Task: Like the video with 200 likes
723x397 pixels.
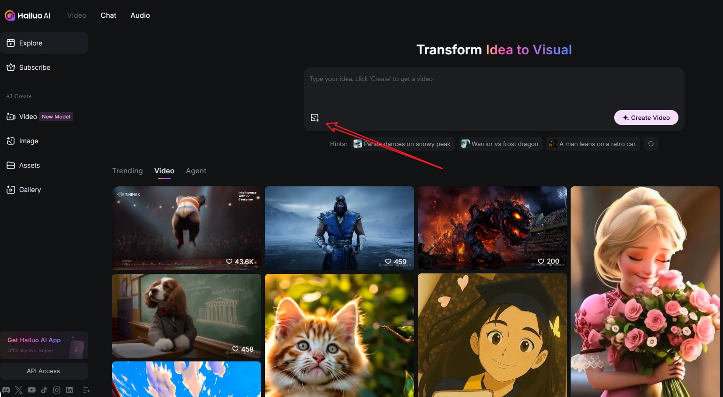Action: click(x=541, y=261)
